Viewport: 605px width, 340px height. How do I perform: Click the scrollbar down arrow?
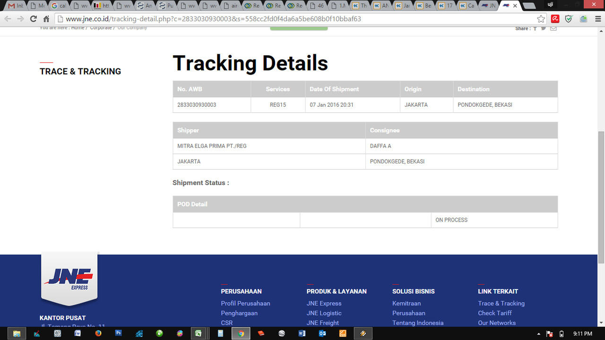coord(601,323)
